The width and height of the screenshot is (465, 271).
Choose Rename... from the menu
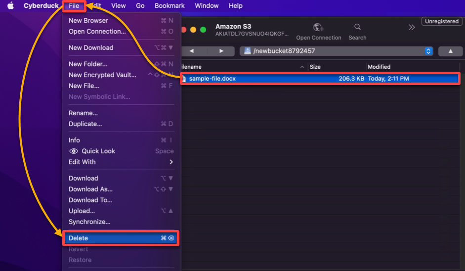point(121,113)
